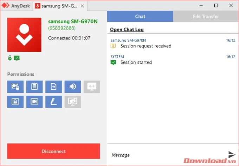The width and height of the screenshot is (239, 166).
Task: Switch to the Chat tab
Action: point(140,16)
